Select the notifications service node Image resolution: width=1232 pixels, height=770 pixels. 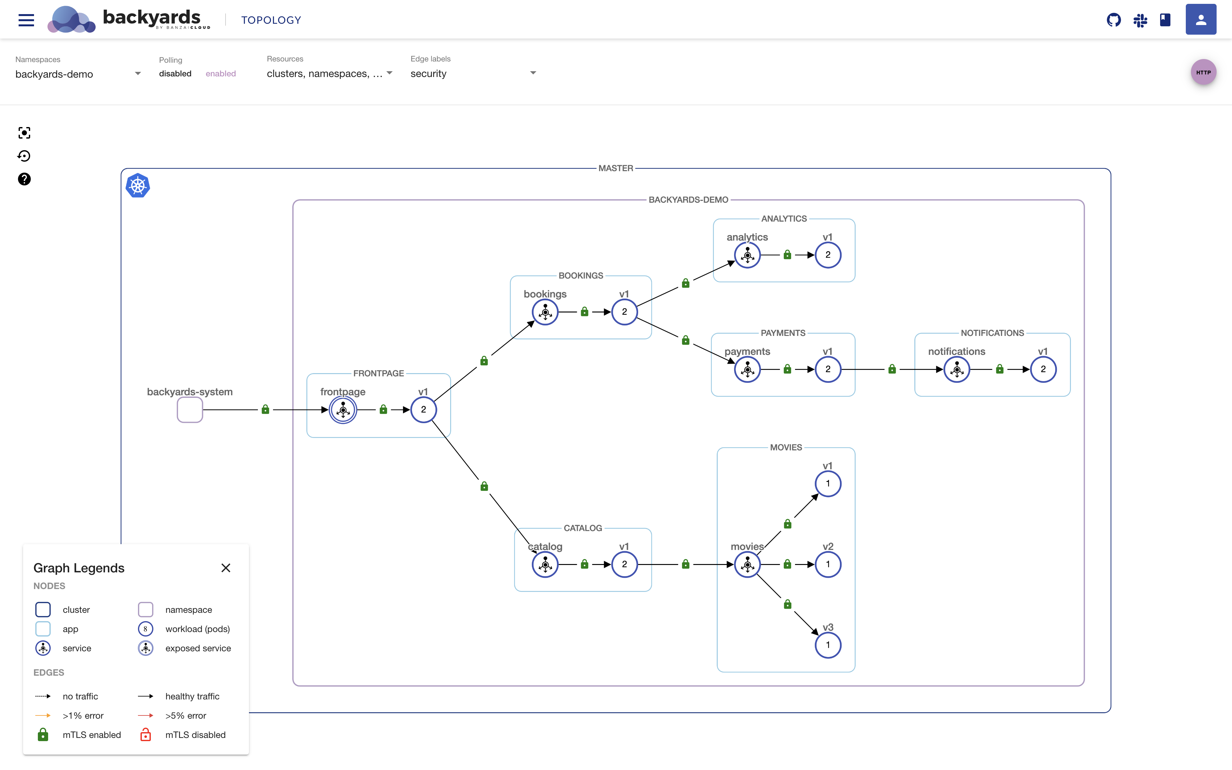pyautogui.click(x=957, y=369)
